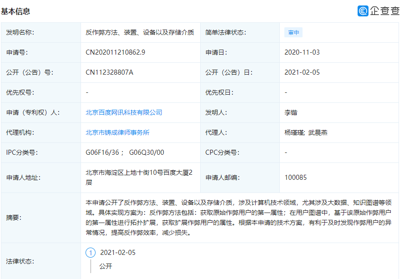This screenshot has width=404, height=279.
Task: Select publication number CN112328807A
Action: tap(110, 72)
